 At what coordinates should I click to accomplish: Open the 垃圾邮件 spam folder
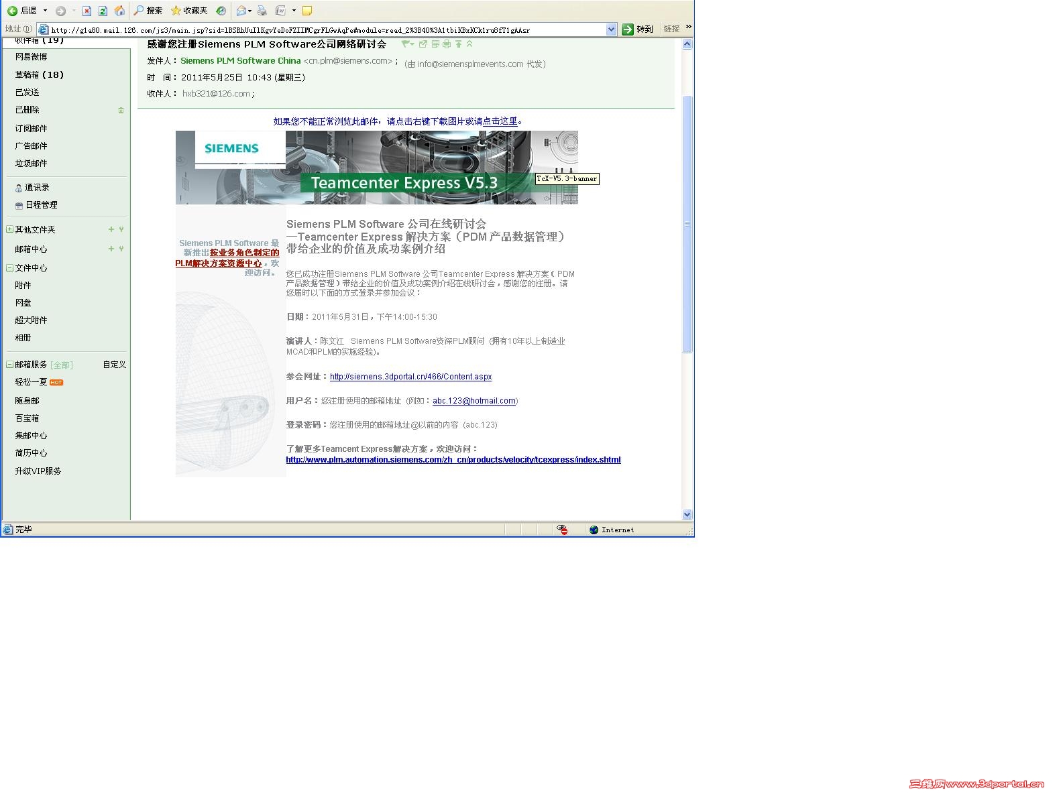32,164
